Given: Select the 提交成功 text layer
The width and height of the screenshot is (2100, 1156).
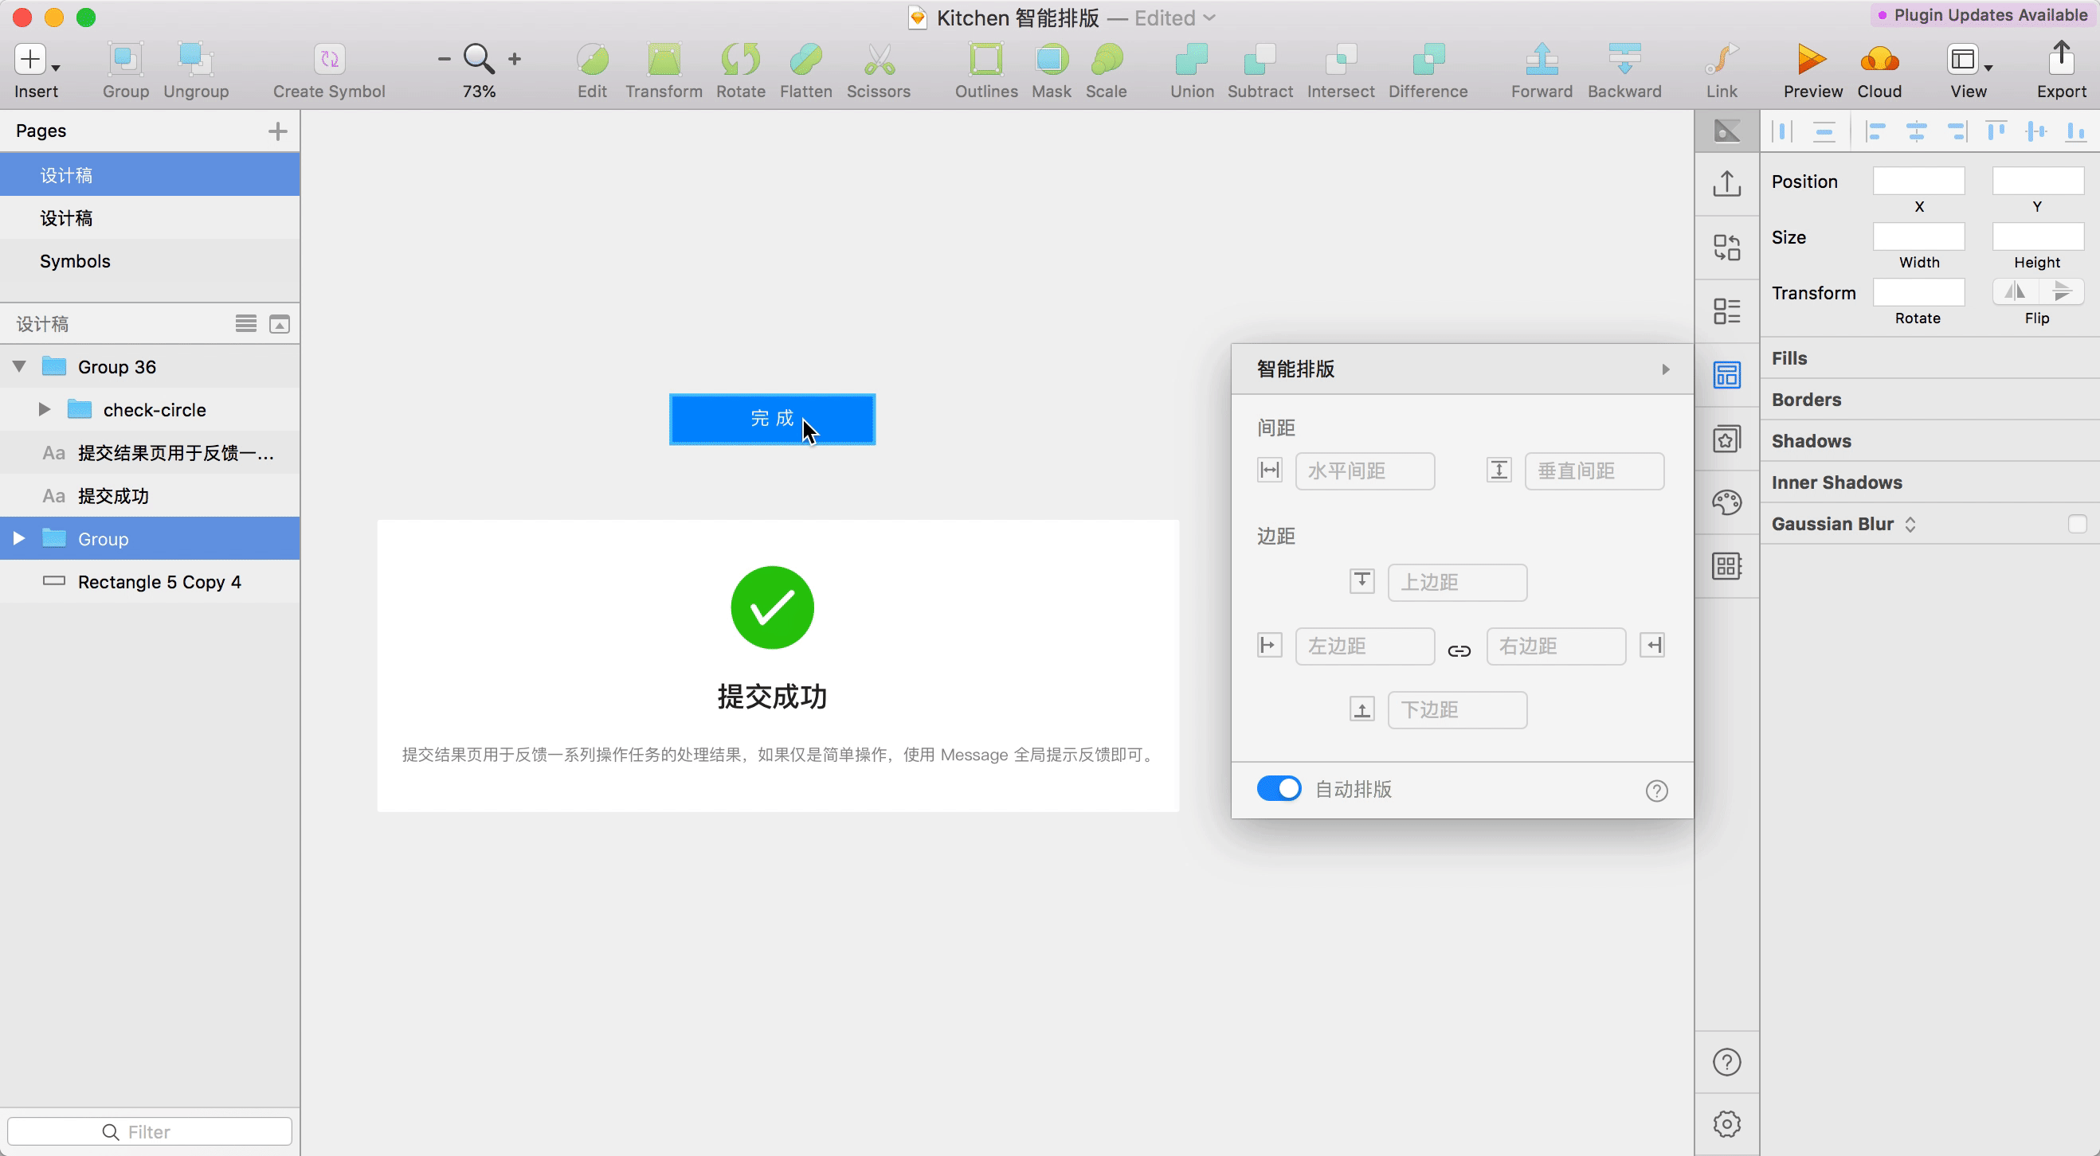Looking at the screenshot, I should pyautogui.click(x=150, y=496).
